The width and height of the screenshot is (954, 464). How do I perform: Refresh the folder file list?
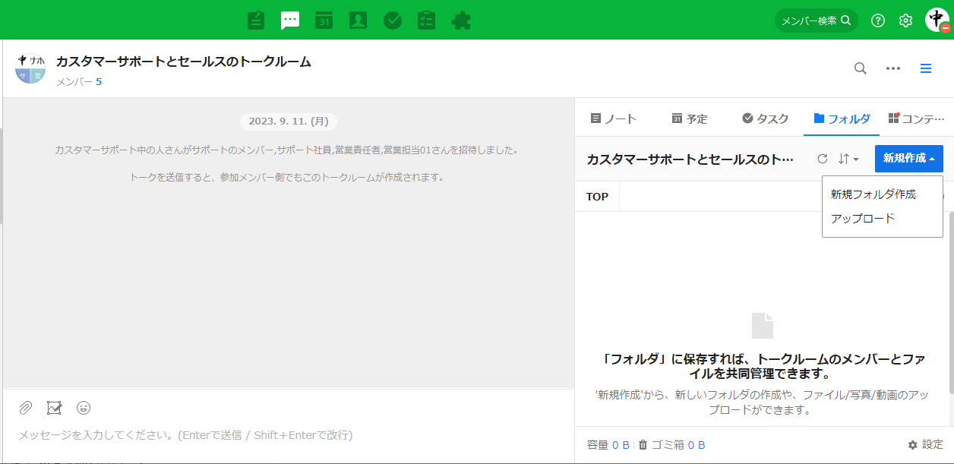point(822,159)
